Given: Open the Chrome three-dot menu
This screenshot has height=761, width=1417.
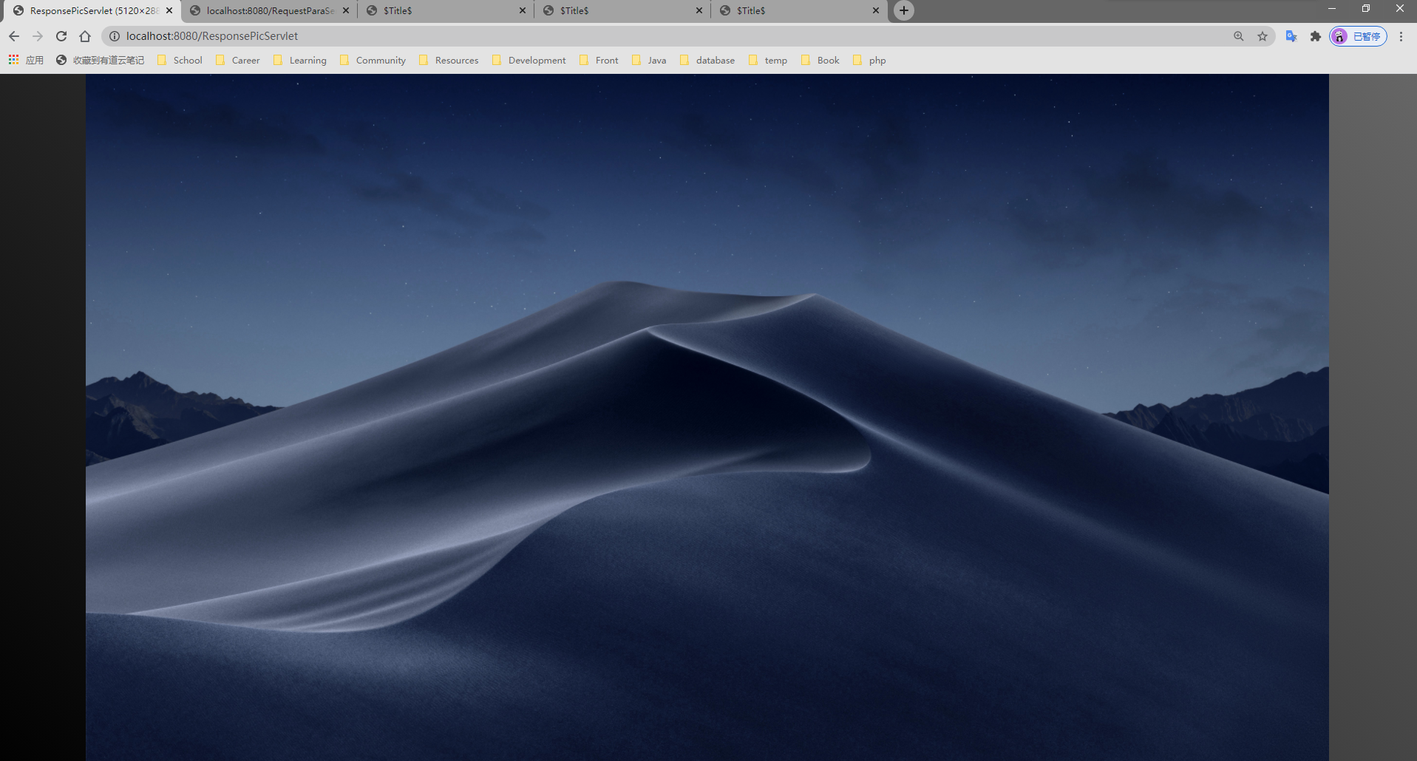Looking at the screenshot, I should click(1401, 36).
